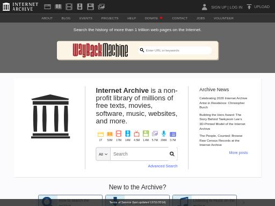Image resolution: width=275 pixels, height=206 pixels.
Task: Open the 4.5M TV collection icon
Action: (136, 134)
